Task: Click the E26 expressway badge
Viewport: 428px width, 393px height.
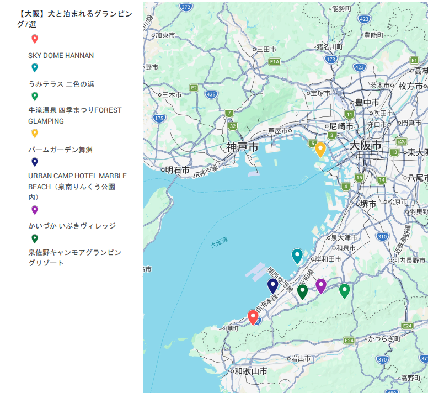Action: (x=402, y=141)
